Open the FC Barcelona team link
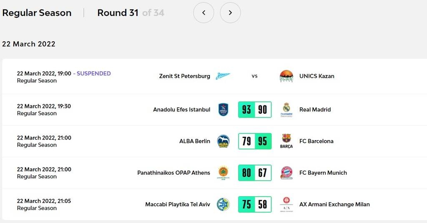This screenshot has width=427, height=223. [316, 141]
